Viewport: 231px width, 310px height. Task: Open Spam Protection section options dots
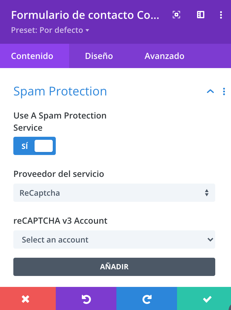pyautogui.click(x=224, y=91)
